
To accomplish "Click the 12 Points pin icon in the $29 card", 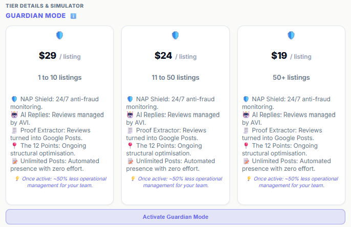I will click(14, 146).
